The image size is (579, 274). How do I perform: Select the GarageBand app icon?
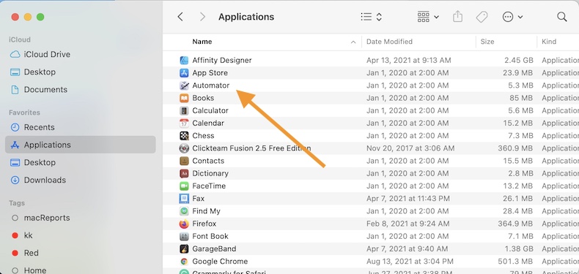click(184, 248)
